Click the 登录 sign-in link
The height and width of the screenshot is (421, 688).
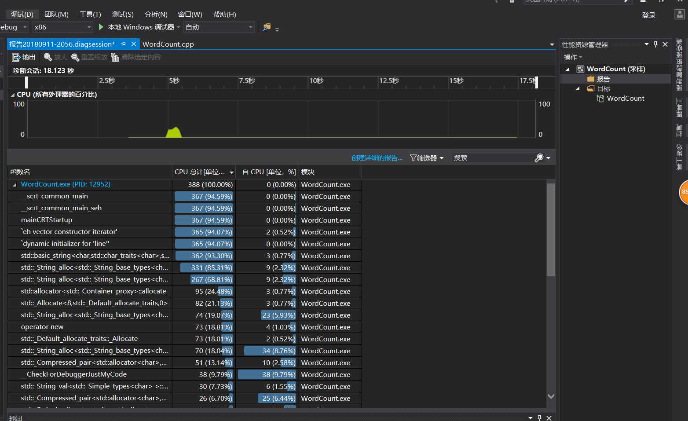pyautogui.click(x=649, y=15)
